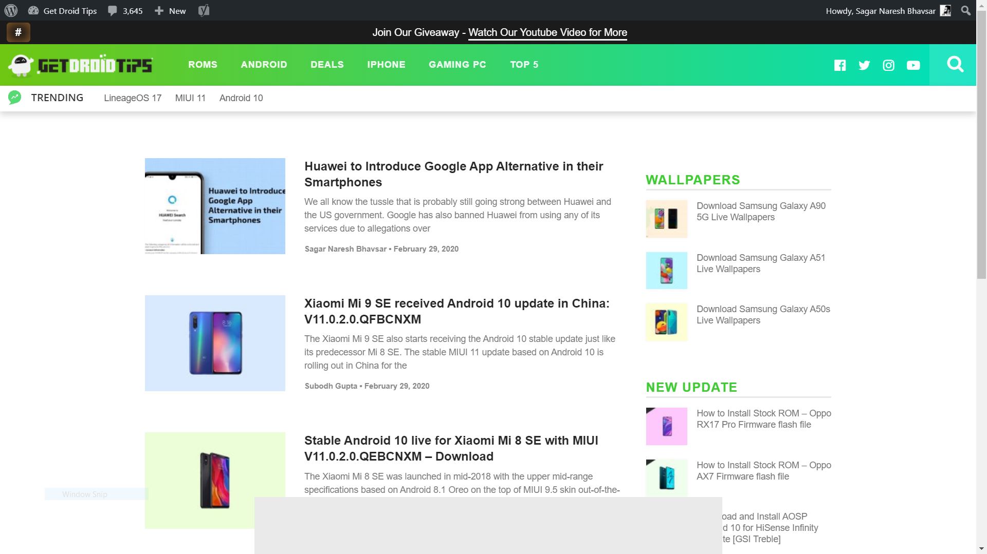This screenshot has width=987, height=554.
Task: Click the New content plus button
Action: 170,11
